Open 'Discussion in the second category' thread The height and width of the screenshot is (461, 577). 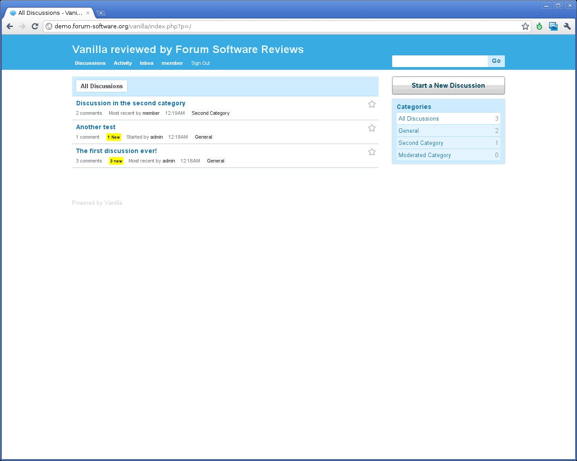(131, 103)
